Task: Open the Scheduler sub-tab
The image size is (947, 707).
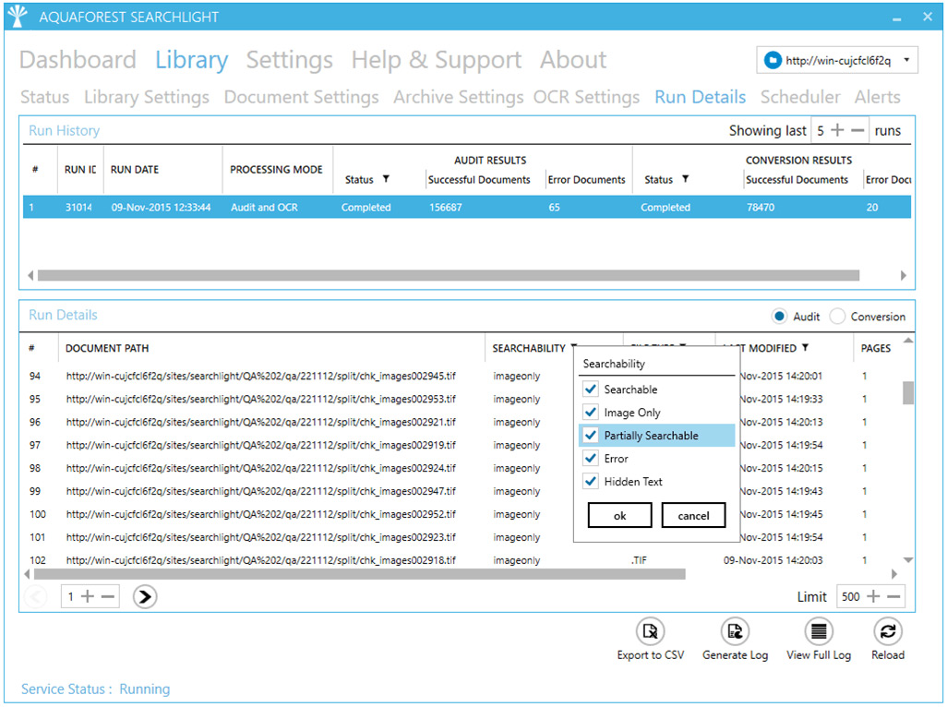Action: [800, 97]
